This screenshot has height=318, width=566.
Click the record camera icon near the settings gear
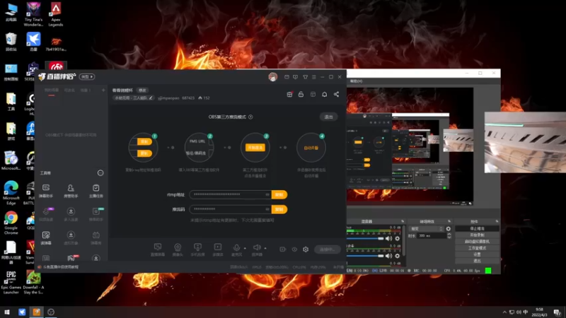[x=282, y=249]
